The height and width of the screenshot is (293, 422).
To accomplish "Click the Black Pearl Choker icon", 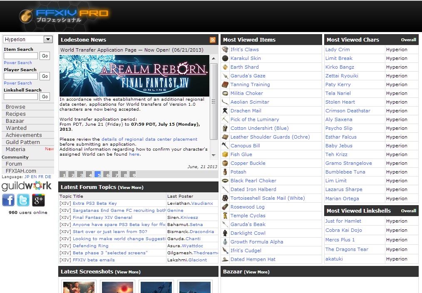I will tap(225, 181).
